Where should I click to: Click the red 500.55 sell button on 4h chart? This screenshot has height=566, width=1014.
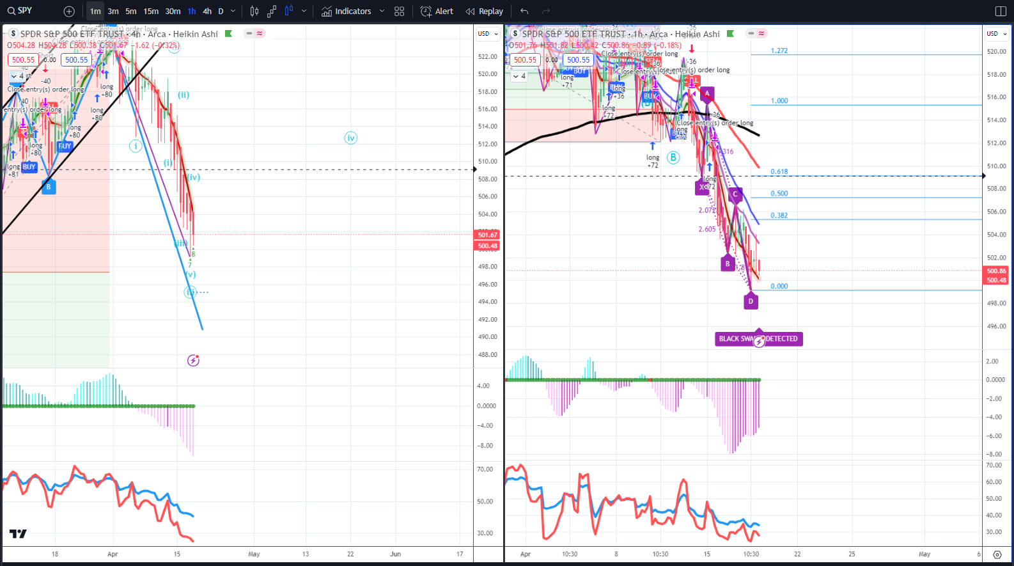pos(24,59)
